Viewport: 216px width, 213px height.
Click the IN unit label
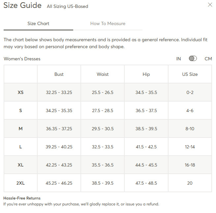(x=178, y=59)
